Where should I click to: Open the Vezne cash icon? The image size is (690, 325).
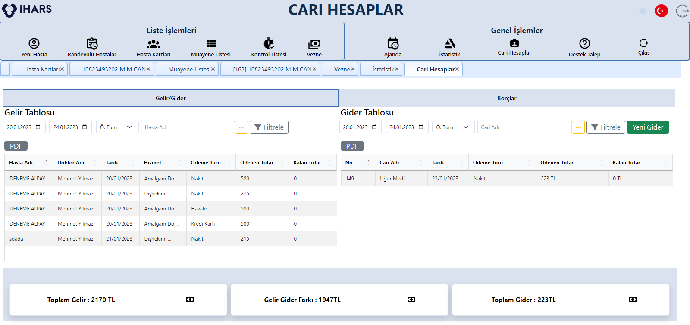point(314,44)
